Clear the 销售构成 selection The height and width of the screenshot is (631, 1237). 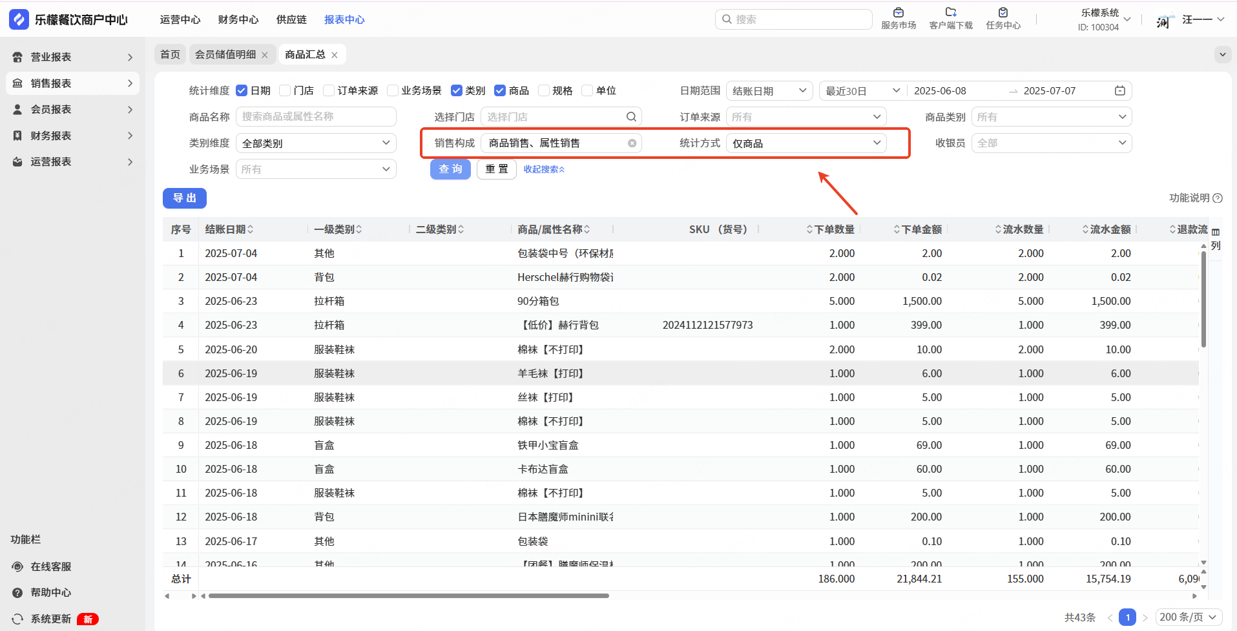tap(632, 143)
